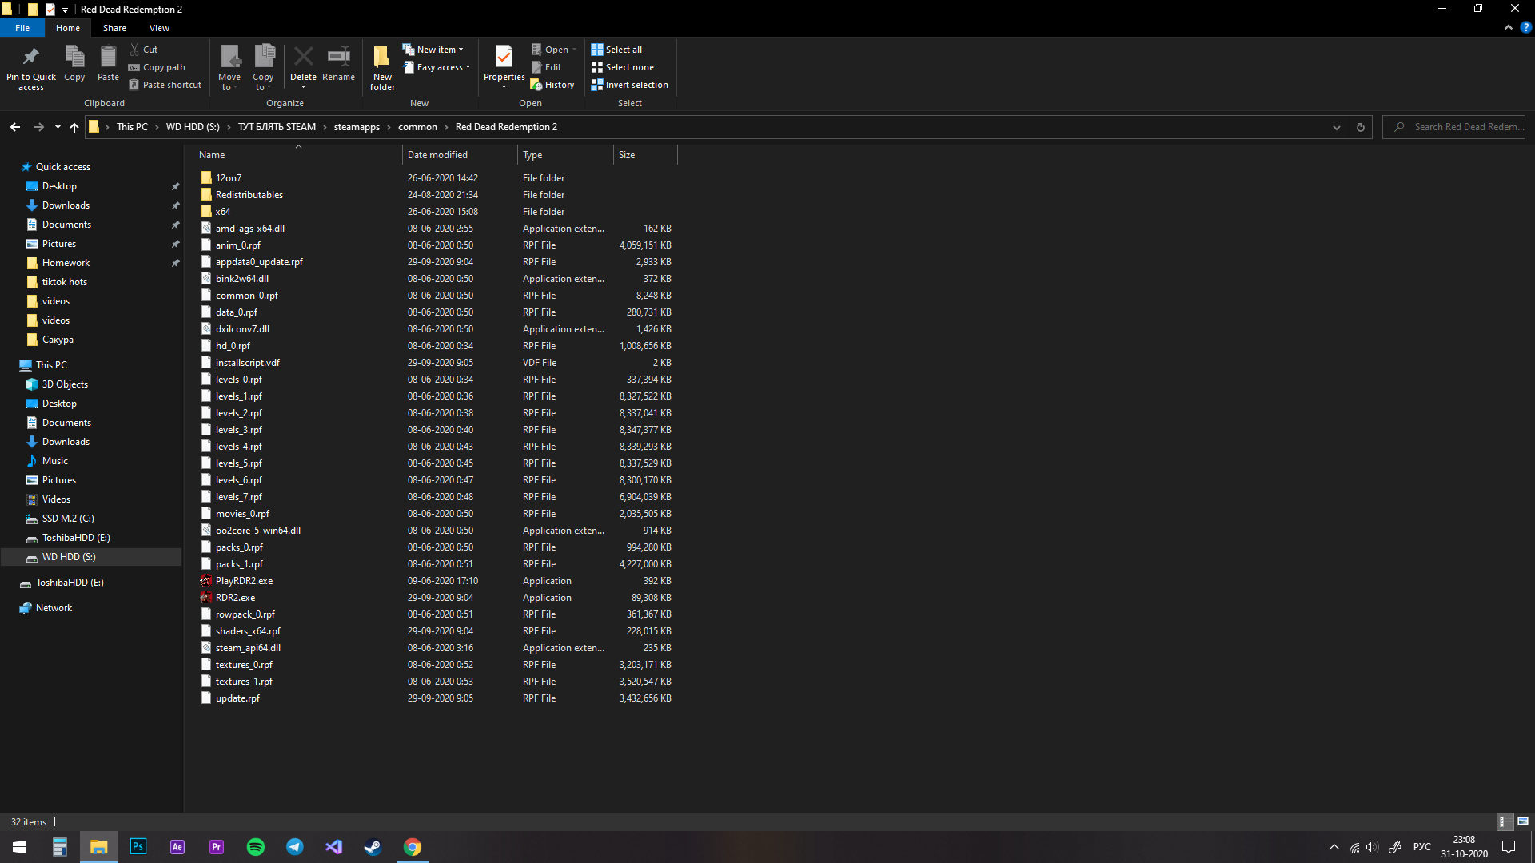Click the Copy path button
This screenshot has height=863, width=1535.
click(157, 67)
